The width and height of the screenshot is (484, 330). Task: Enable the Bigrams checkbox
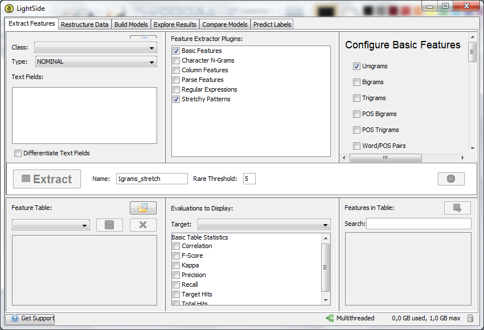coord(356,82)
